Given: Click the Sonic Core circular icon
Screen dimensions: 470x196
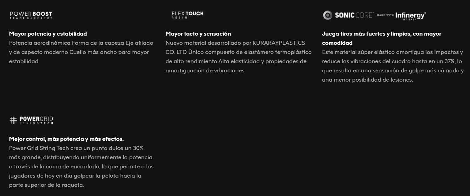Looking at the screenshot, I should point(327,15).
